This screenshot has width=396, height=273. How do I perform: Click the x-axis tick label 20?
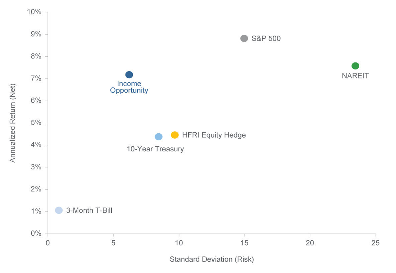310,243
